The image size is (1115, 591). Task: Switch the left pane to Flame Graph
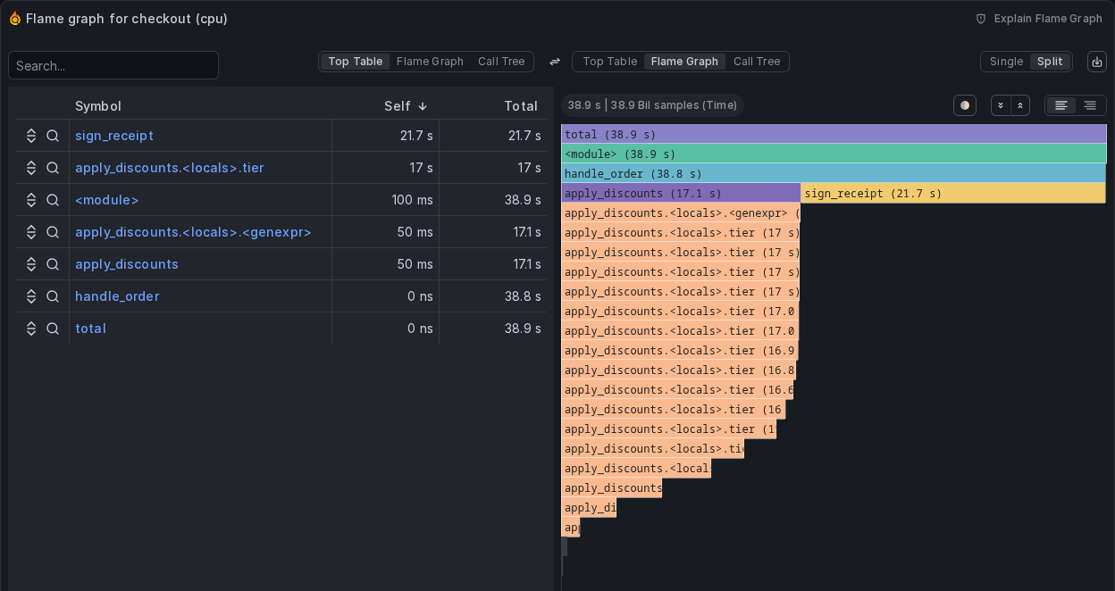[430, 62]
